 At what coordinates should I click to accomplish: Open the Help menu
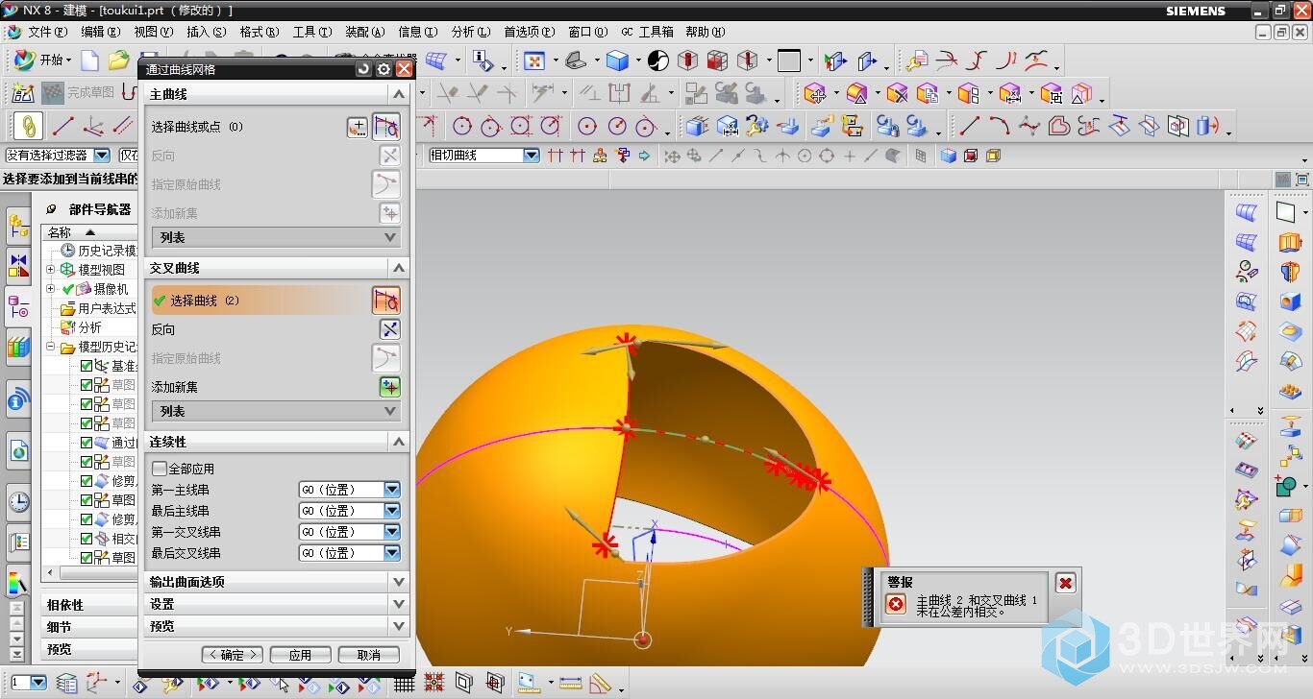tap(705, 32)
